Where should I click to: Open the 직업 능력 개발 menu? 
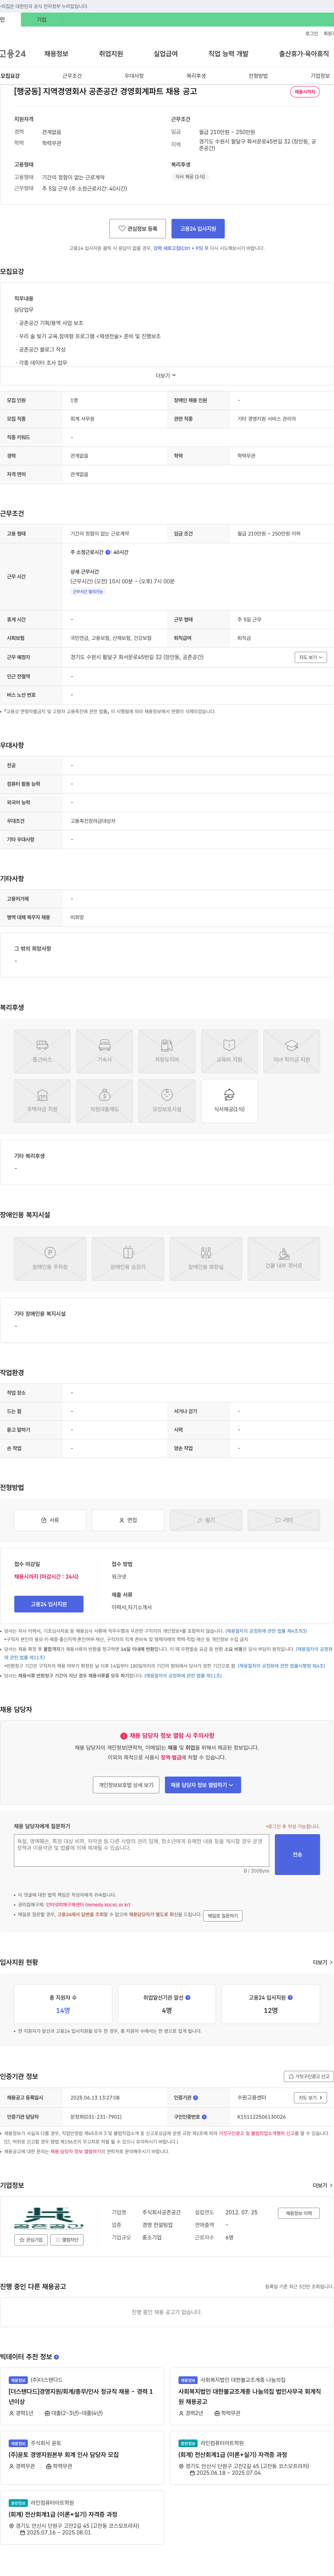(x=228, y=54)
